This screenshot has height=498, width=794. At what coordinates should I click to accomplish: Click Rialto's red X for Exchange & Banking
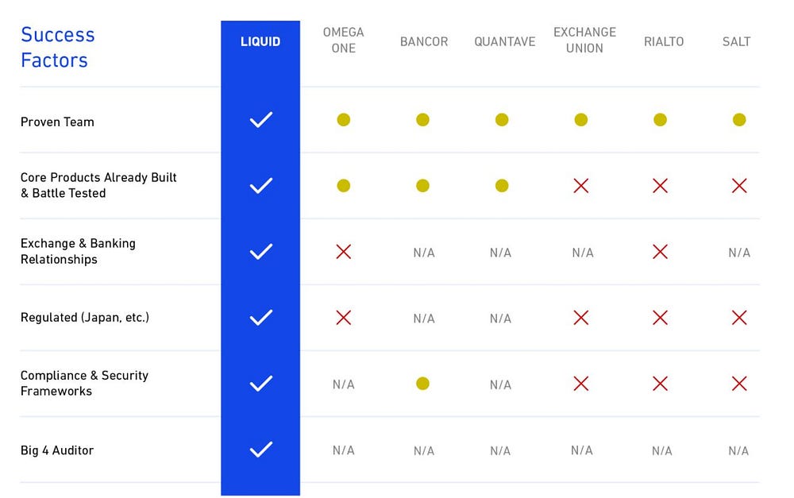pos(660,252)
